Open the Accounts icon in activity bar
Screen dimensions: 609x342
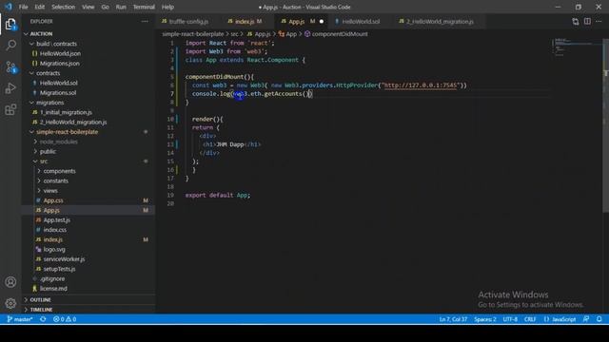point(10,282)
